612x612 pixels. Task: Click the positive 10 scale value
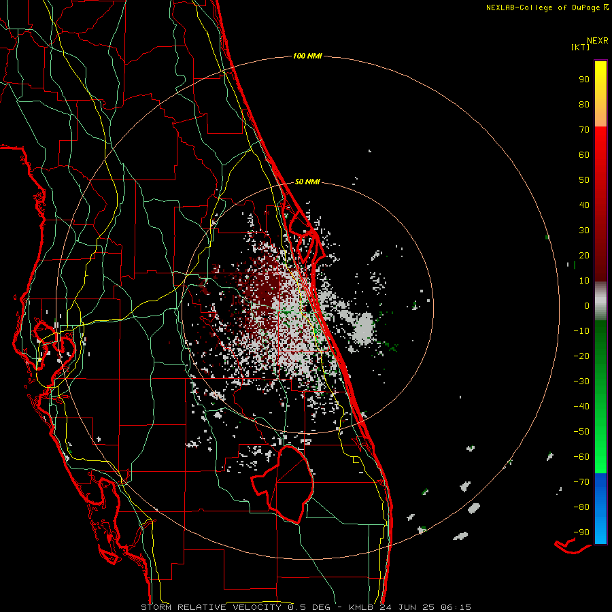point(584,281)
